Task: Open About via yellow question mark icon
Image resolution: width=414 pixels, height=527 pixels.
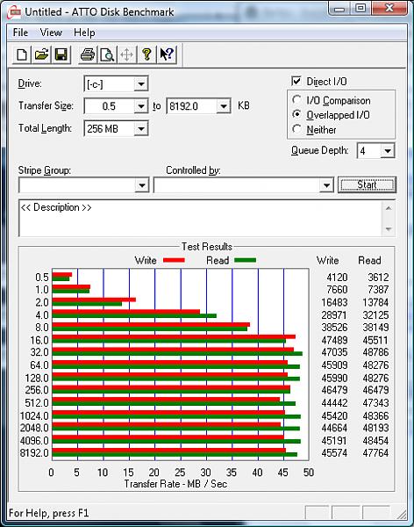Action: pos(146,54)
